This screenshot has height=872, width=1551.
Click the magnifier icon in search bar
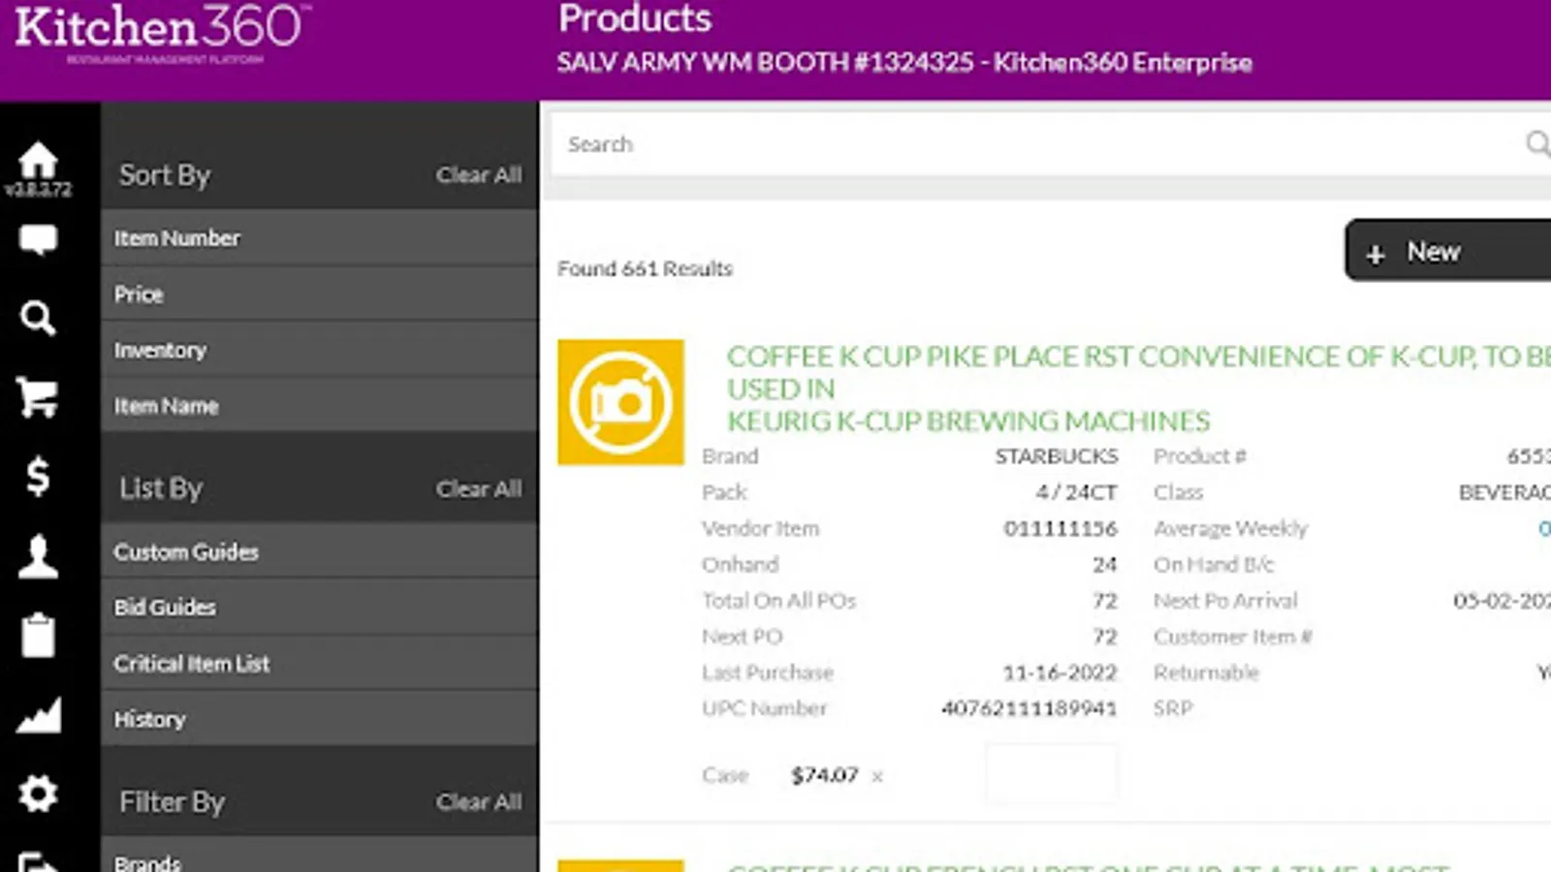1537,144
